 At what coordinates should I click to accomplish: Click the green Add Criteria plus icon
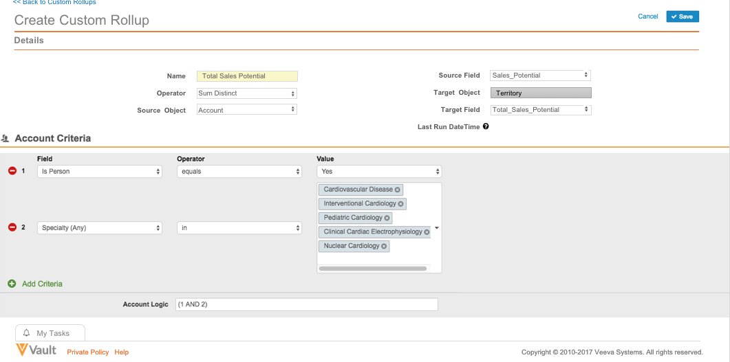pos(12,284)
